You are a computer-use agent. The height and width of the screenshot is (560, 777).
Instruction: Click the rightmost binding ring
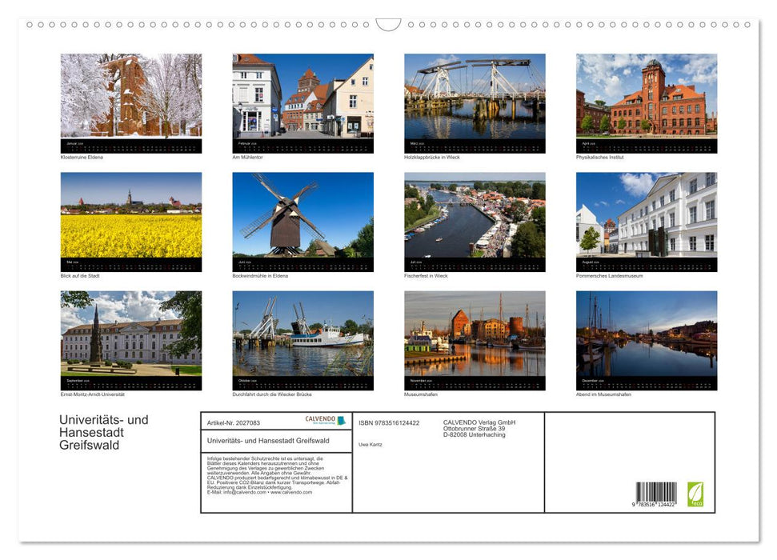pyautogui.click(x=747, y=25)
